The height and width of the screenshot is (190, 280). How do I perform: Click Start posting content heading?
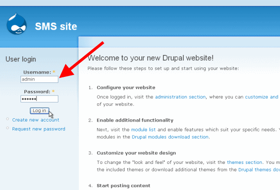[123, 186]
